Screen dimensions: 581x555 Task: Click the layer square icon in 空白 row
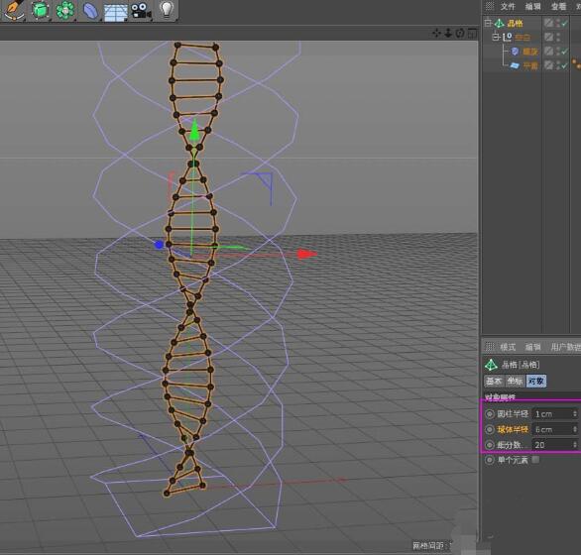tap(548, 37)
